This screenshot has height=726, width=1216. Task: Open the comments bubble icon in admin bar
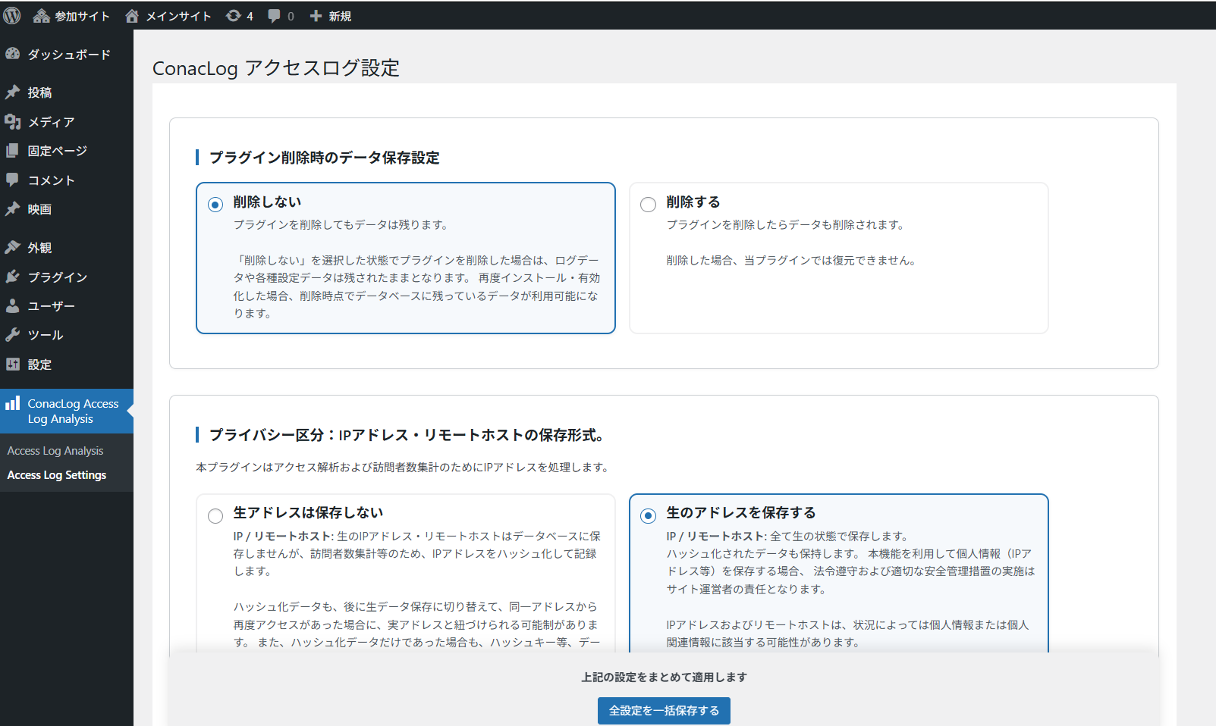[274, 16]
